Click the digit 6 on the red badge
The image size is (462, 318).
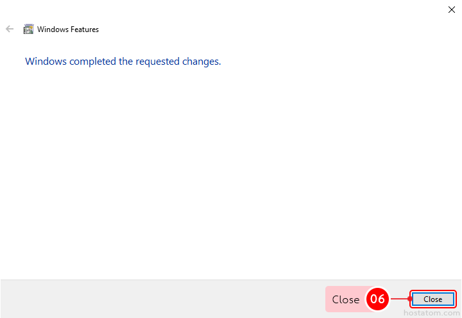pyautogui.click(x=381, y=299)
